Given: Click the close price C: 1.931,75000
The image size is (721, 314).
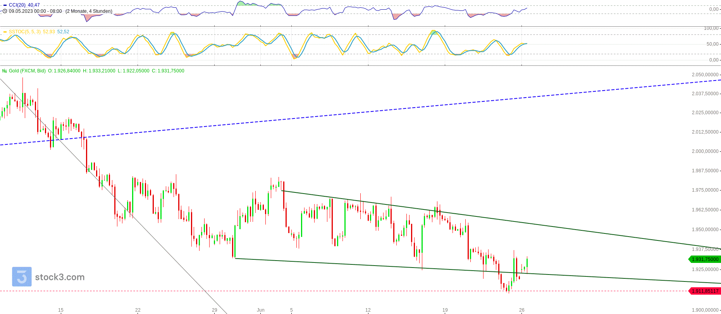Looking at the screenshot, I should 168,71.
